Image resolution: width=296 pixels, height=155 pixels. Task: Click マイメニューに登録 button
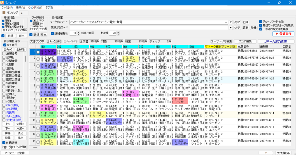tap(15, 153)
